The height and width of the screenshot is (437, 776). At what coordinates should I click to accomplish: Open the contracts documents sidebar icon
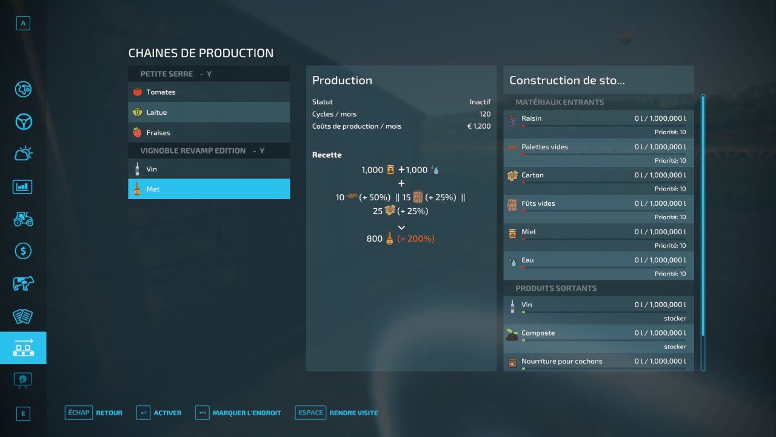click(23, 316)
